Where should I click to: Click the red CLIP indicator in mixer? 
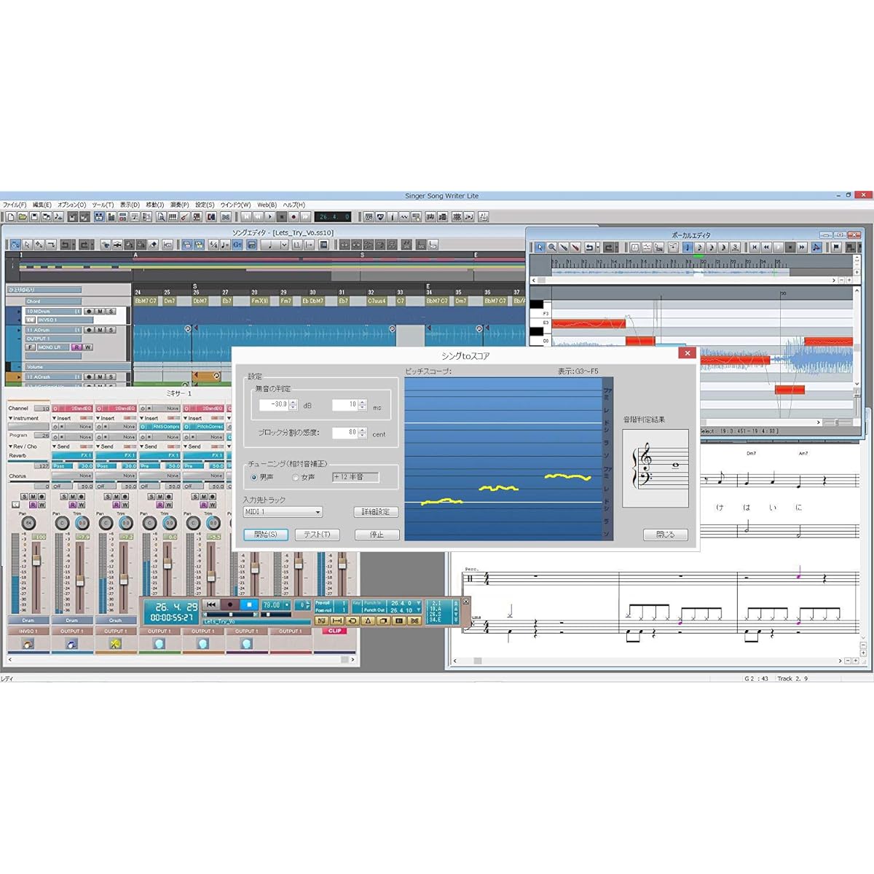tap(334, 631)
